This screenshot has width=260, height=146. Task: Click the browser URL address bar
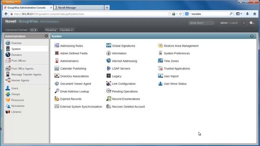coord(89,14)
